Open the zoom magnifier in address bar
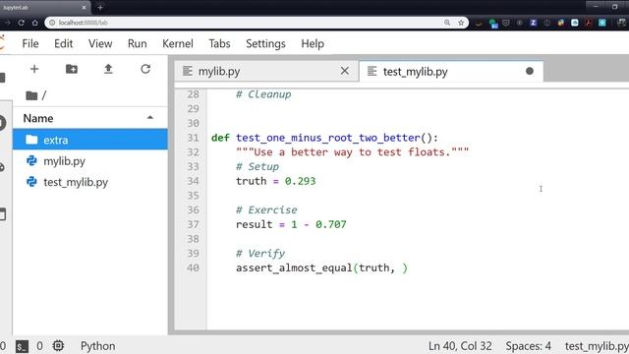Image resolution: width=629 pixels, height=354 pixels. tap(447, 23)
